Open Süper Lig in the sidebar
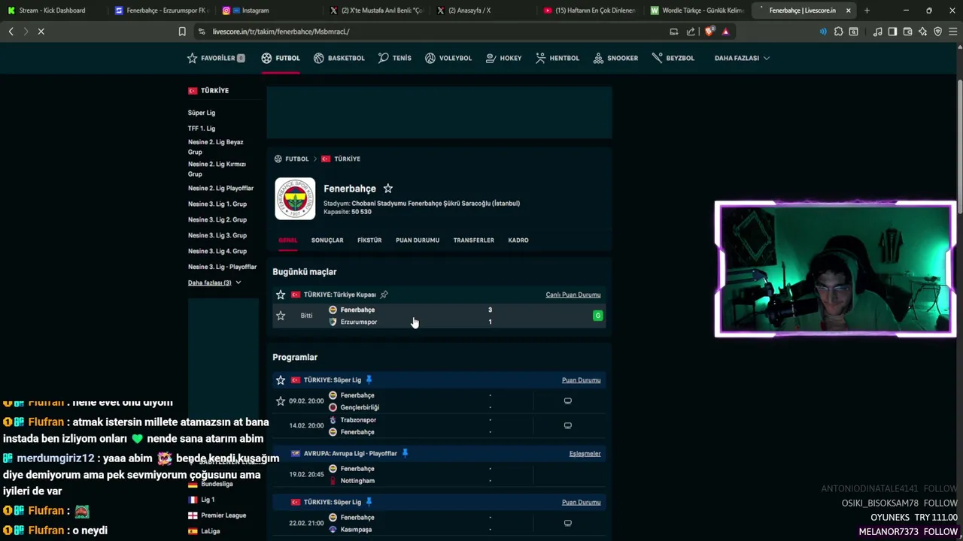 [202, 113]
